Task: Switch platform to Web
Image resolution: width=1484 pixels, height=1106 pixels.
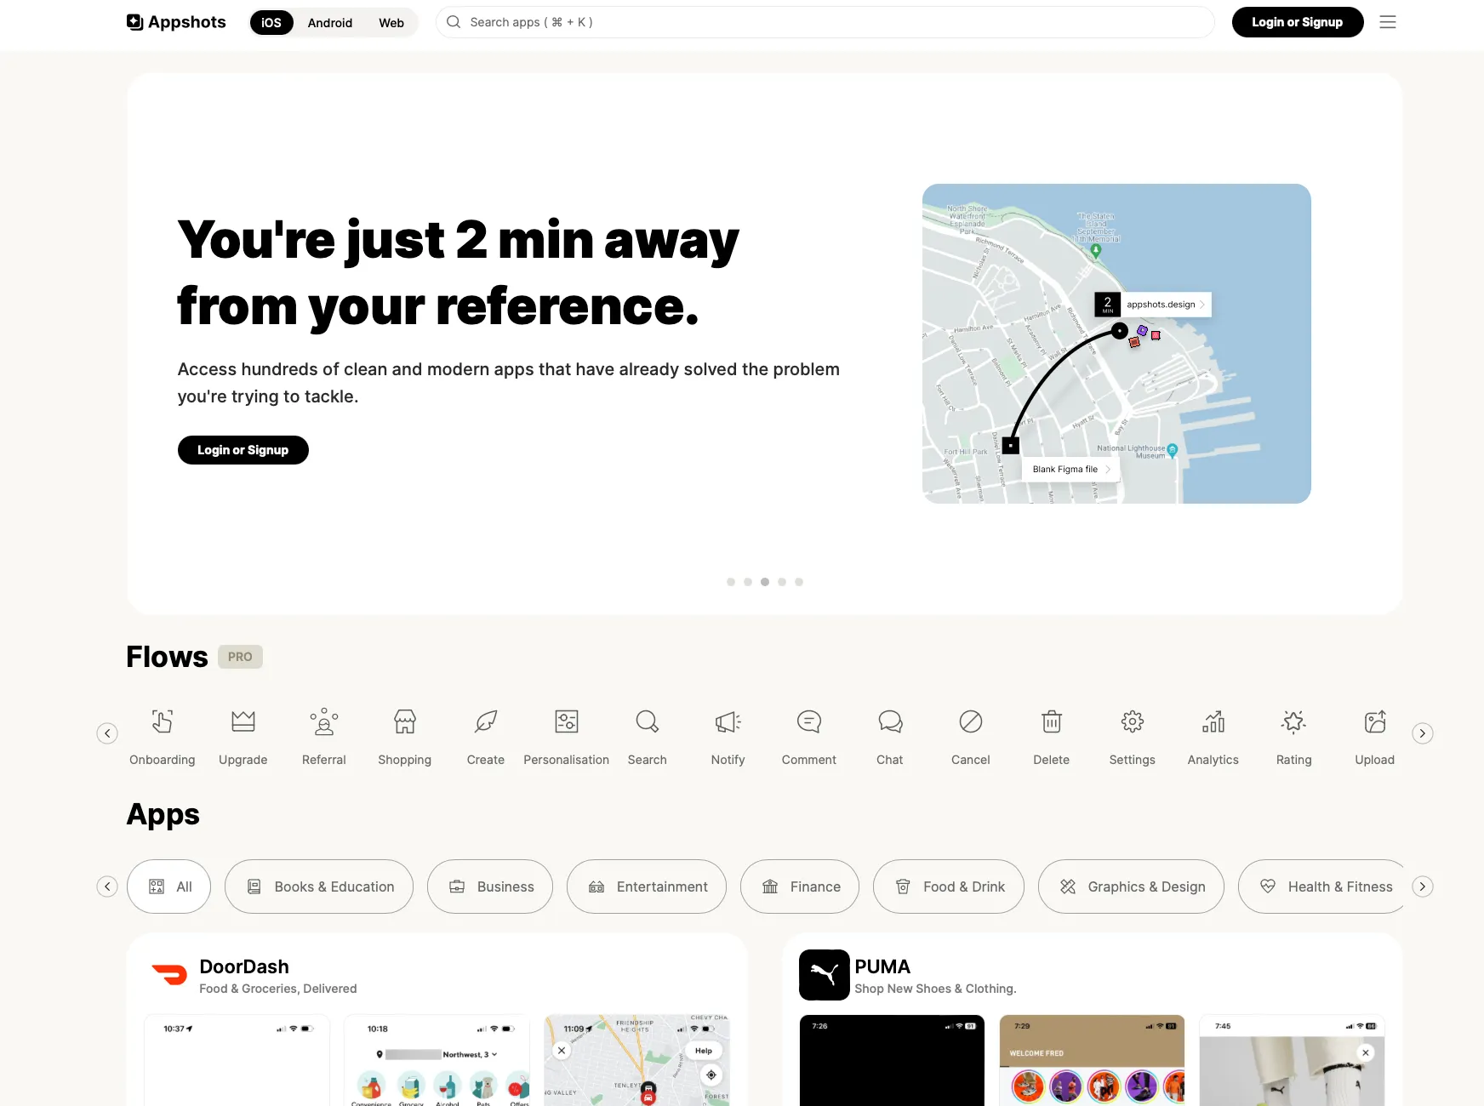Action: pos(391,22)
